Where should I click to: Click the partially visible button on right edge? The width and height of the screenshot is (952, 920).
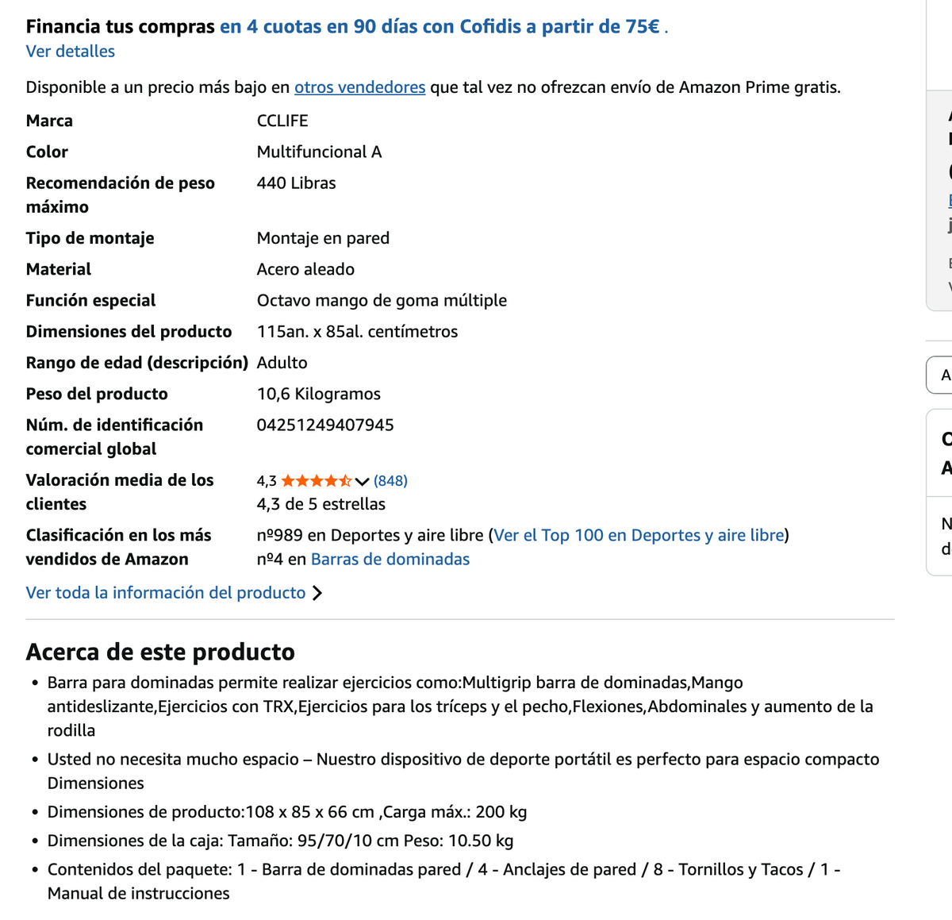coord(940,375)
